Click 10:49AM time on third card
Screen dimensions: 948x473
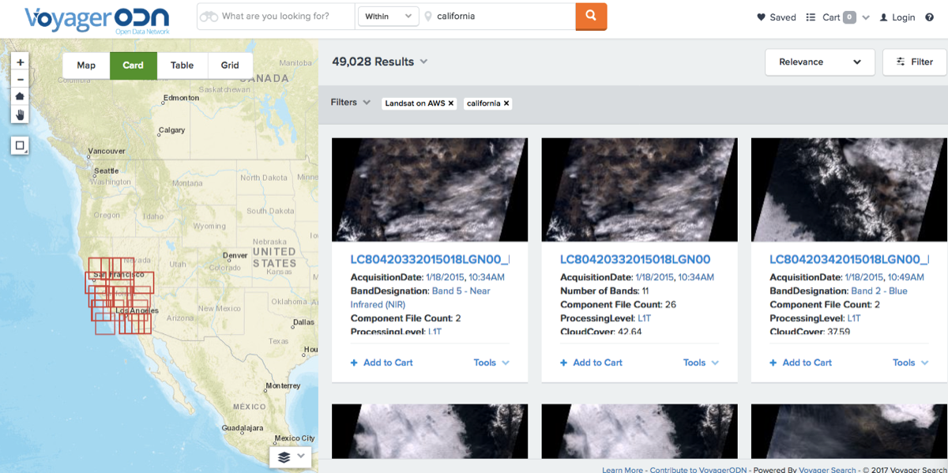tap(905, 277)
